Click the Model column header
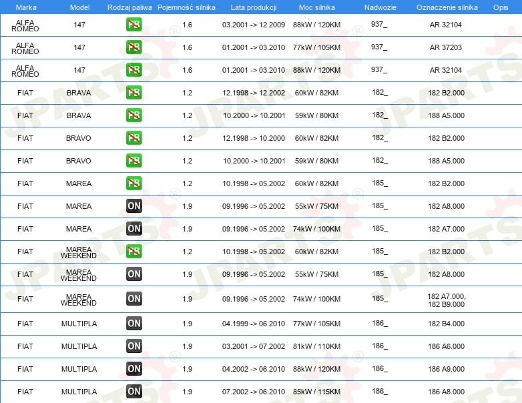This screenshot has width=522, height=403. [x=79, y=7]
